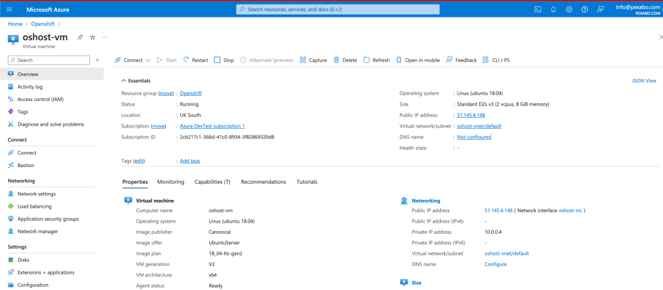Viewport: 663px width, 290px height.
Task: Click Configure DNS name link
Action: pos(496,264)
